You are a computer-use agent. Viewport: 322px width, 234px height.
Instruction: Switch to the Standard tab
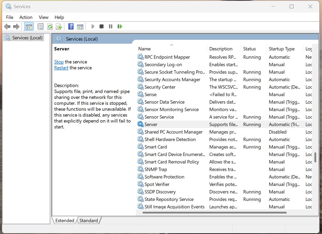click(x=89, y=221)
